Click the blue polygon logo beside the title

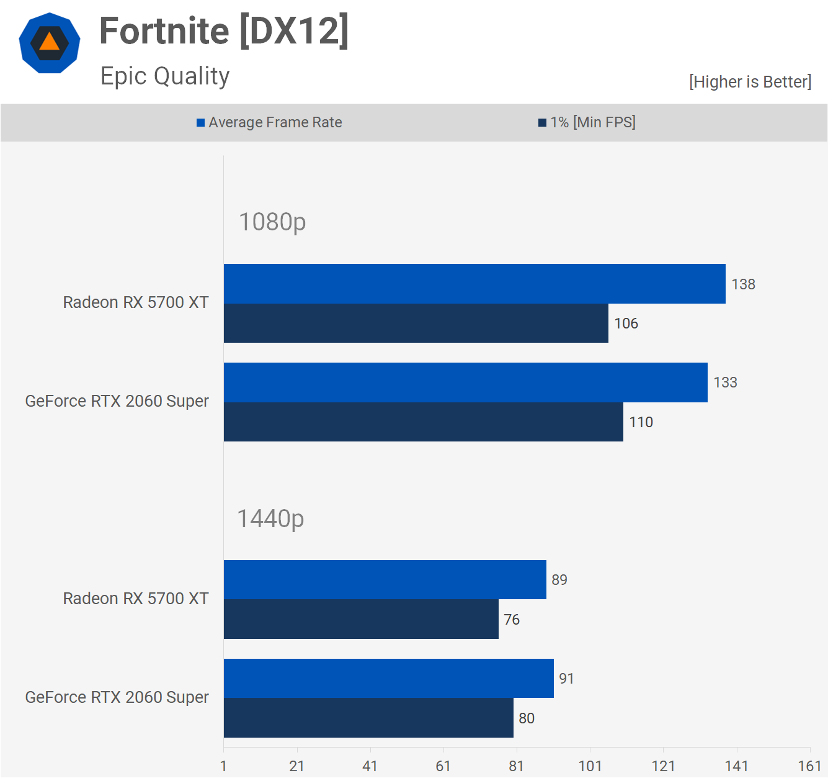tap(50, 43)
